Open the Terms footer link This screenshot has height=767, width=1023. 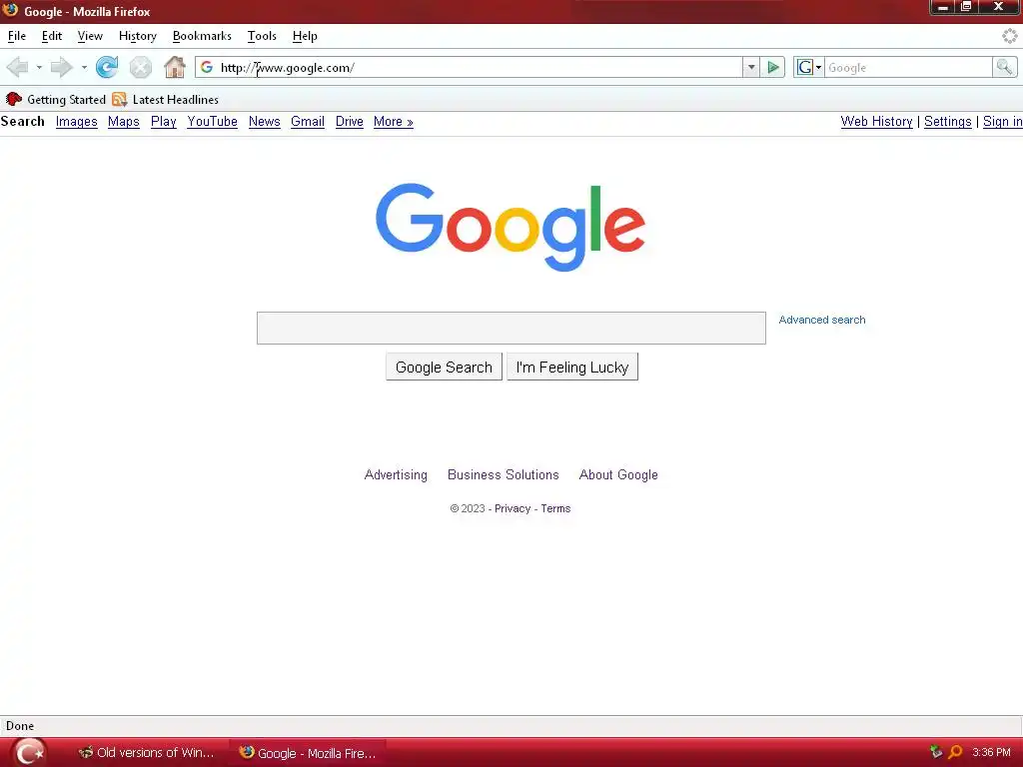555,508
